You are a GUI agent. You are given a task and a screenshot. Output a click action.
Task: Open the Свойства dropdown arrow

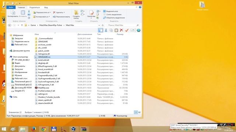pos(91,18)
